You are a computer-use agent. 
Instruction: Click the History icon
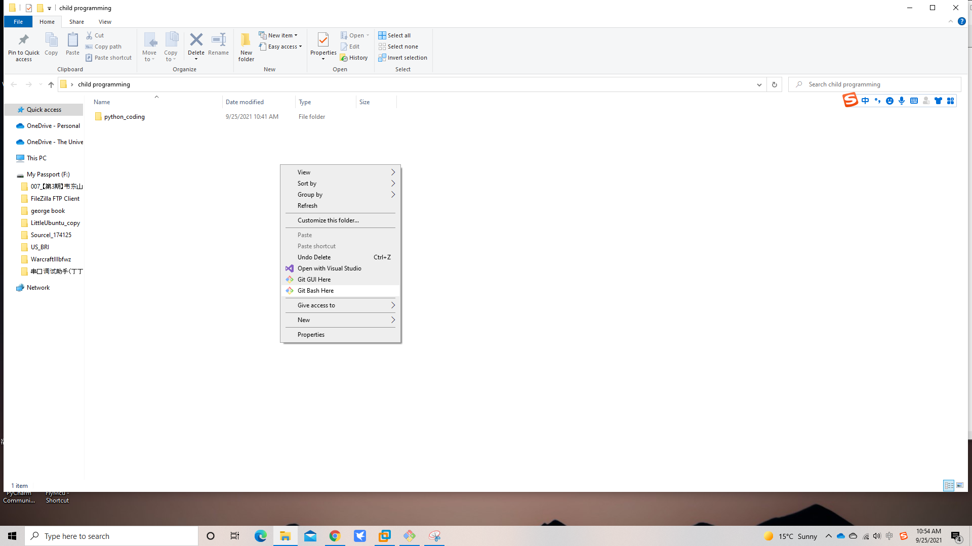(x=354, y=58)
